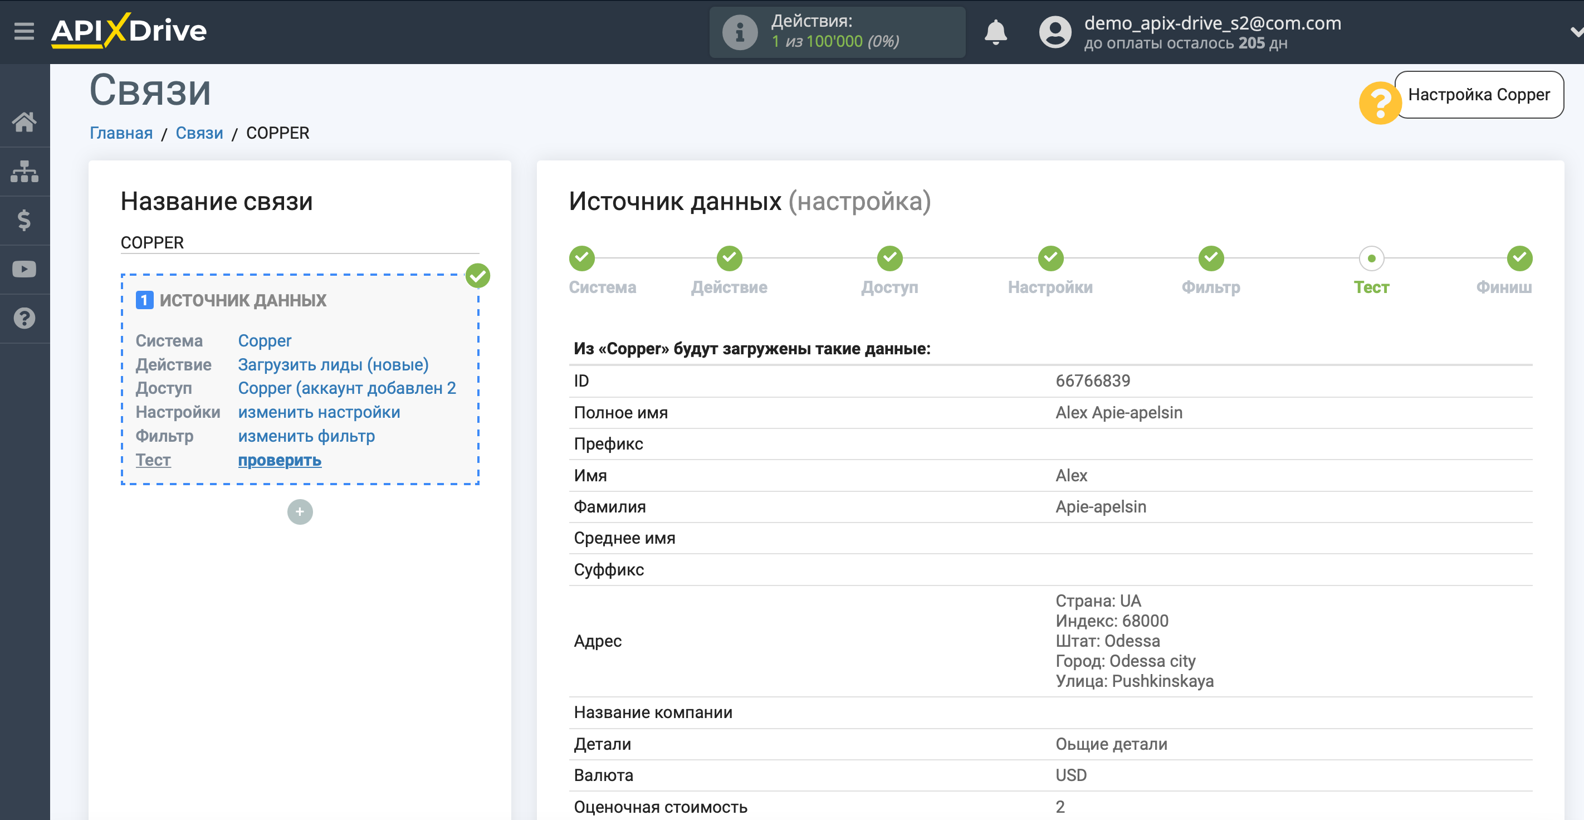Click the blue number 1 badge on ИСТОЧНИК ДАННЫХ
This screenshot has height=820, width=1584.
click(x=144, y=300)
